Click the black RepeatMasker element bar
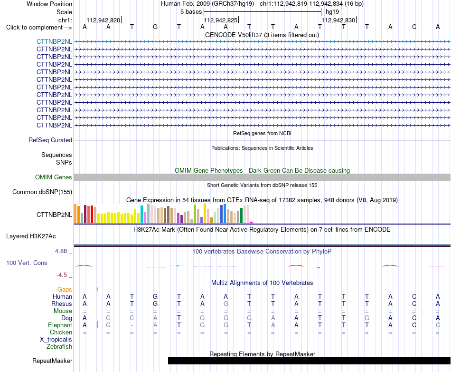This screenshot has width=451, height=372. 309,361
